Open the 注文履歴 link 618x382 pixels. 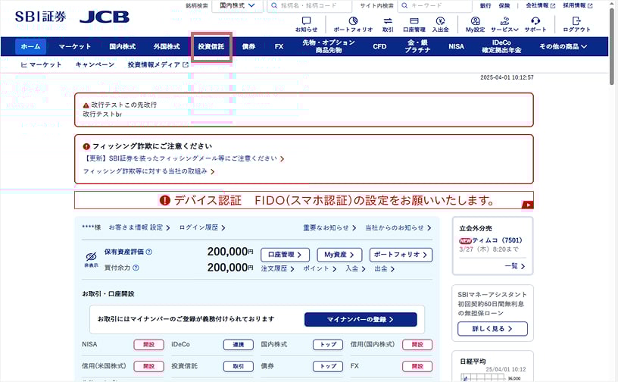point(277,269)
